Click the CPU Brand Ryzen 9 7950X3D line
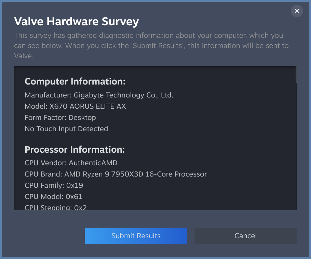The height and width of the screenshot is (259, 311). coord(116,174)
